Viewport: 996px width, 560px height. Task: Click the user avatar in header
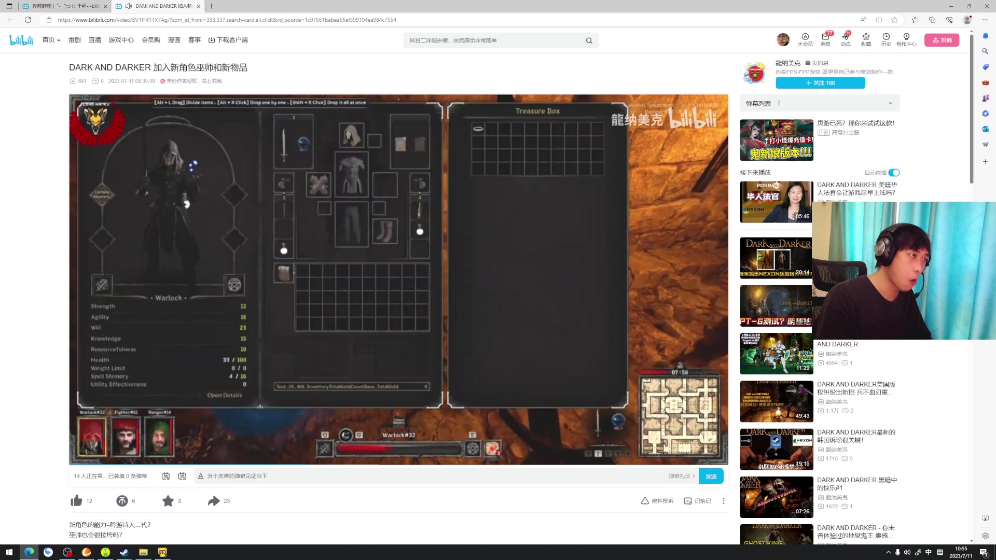(783, 39)
